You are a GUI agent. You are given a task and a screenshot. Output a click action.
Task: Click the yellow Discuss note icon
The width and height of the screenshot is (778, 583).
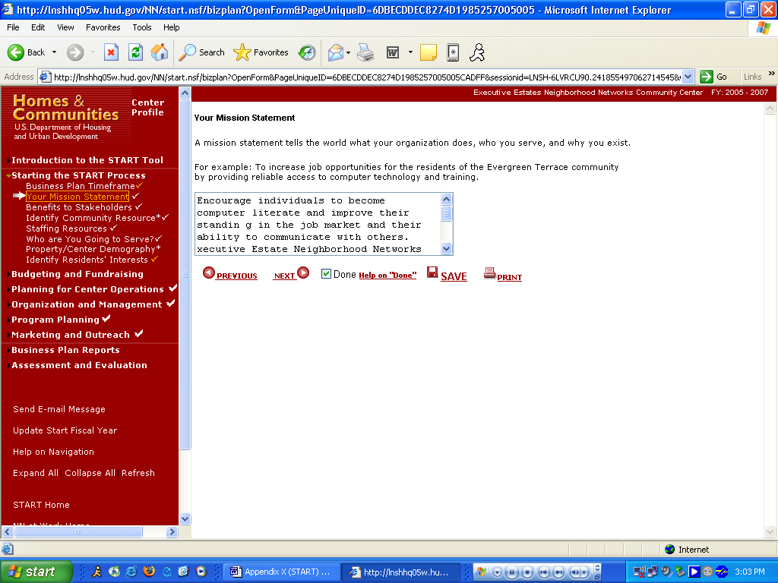coord(429,52)
